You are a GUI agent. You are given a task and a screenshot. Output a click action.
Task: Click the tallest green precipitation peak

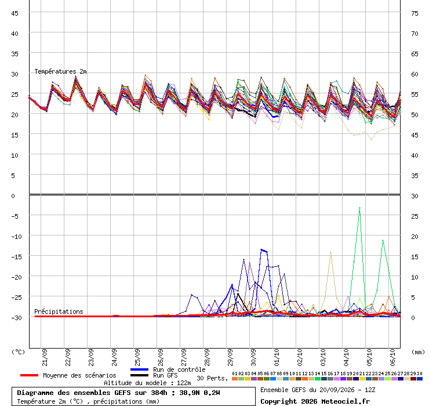click(x=360, y=208)
